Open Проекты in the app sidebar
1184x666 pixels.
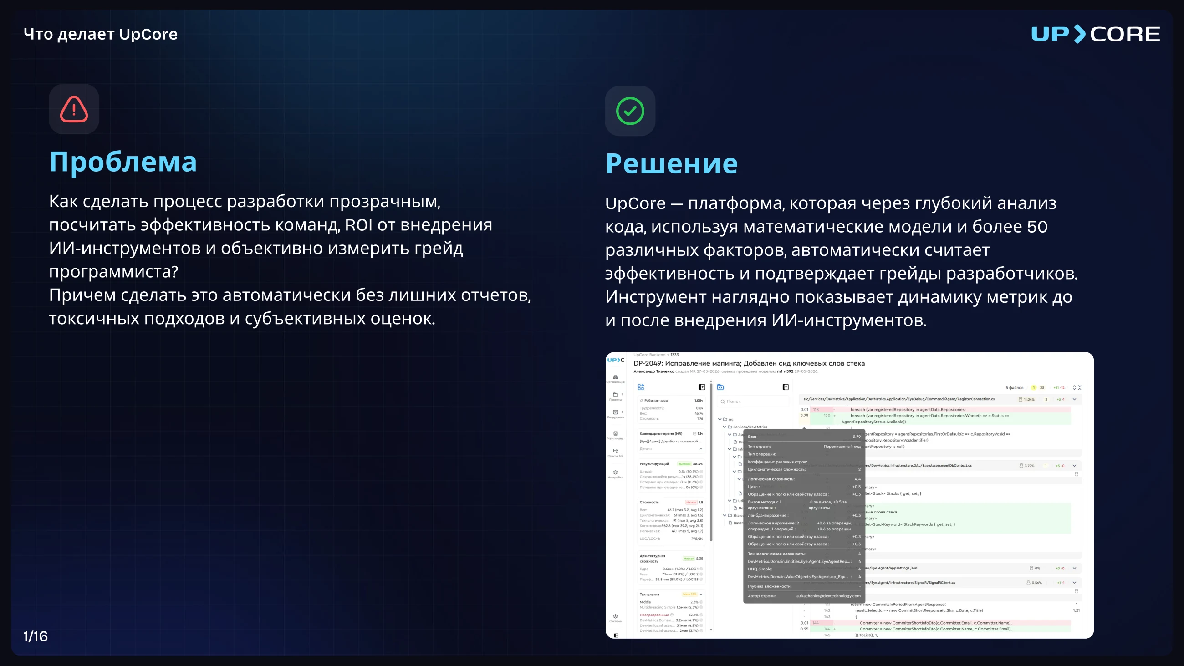point(615,396)
